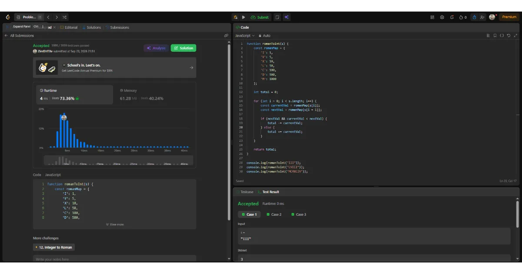Go to previous problem arrow
The image size is (522, 274).
pos(48,17)
